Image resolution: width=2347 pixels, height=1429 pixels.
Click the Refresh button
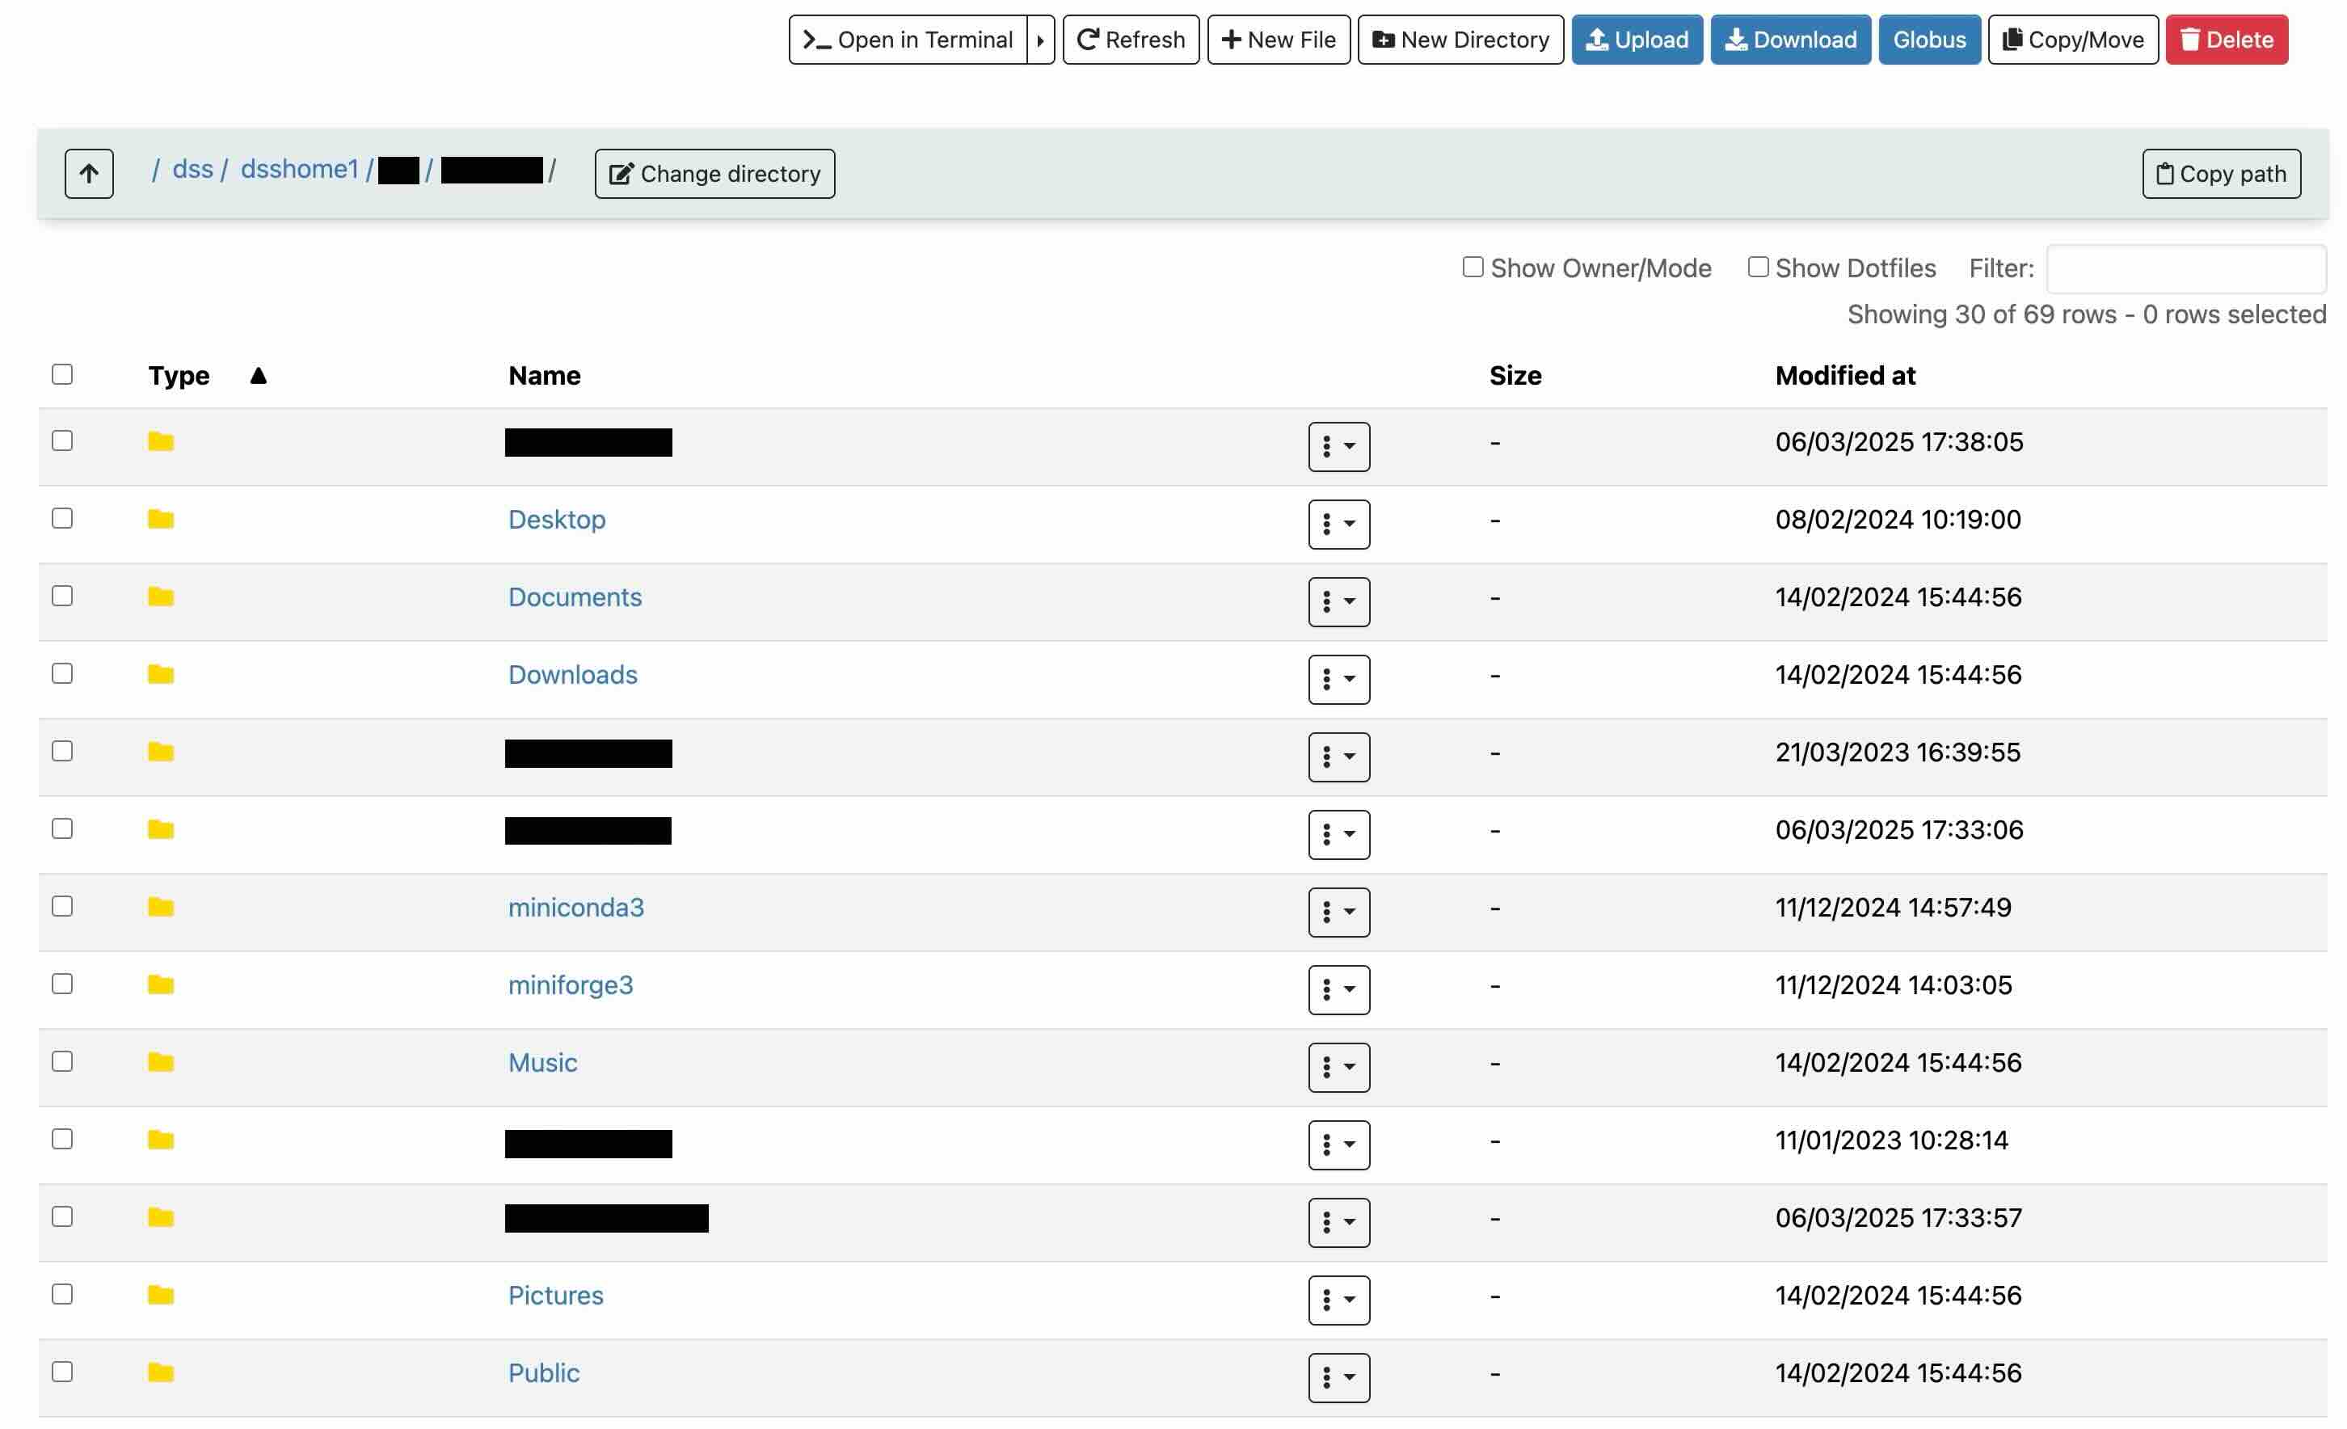pyautogui.click(x=1131, y=40)
